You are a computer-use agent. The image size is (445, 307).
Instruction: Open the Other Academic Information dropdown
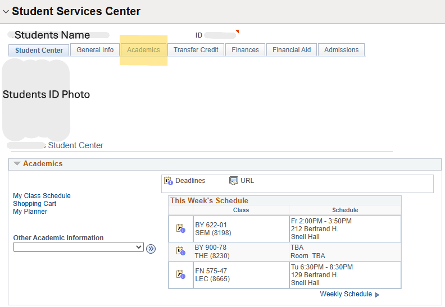point(78,247)
